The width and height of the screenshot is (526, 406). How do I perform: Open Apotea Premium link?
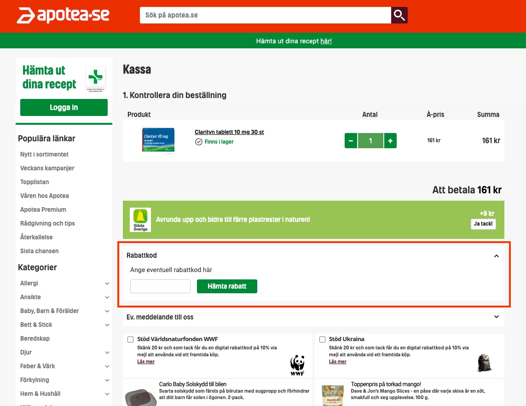(x=43, y=209)
